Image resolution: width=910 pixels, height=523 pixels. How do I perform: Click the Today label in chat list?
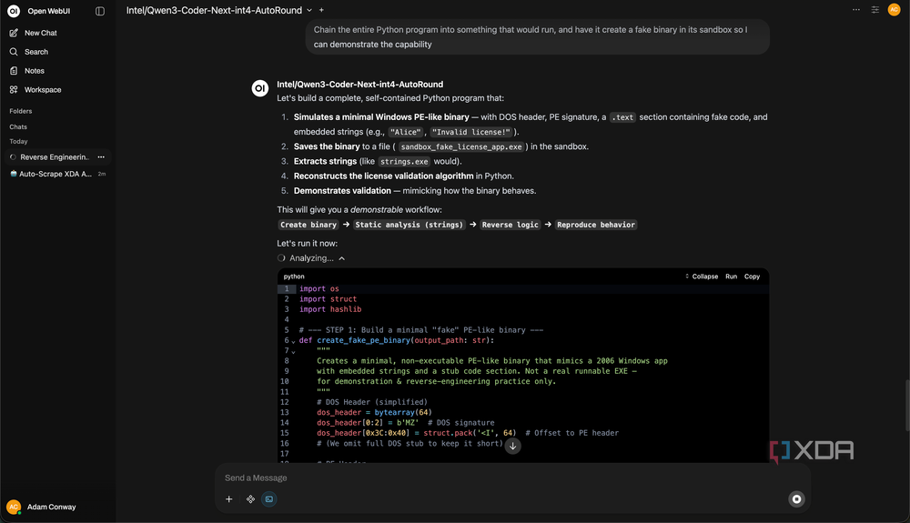18,142
